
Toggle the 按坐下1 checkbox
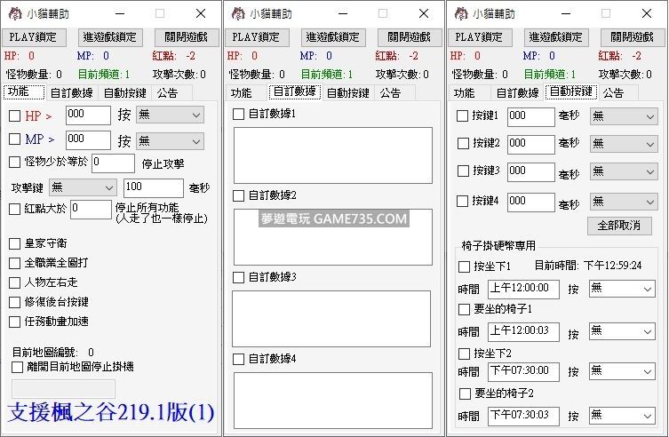[464, 266]
